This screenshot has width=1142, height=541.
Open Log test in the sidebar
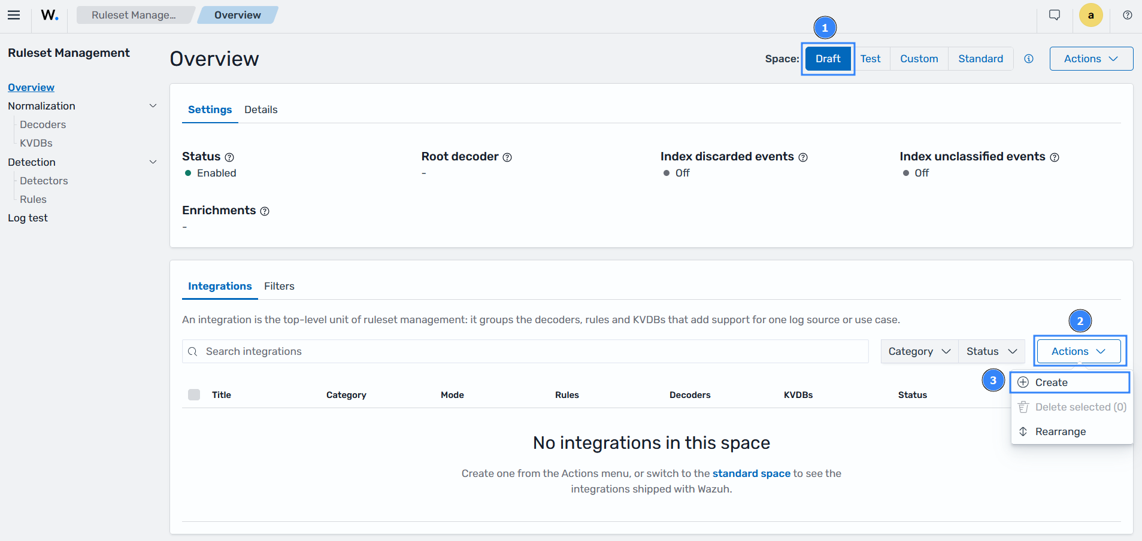(x=28, y=218)
